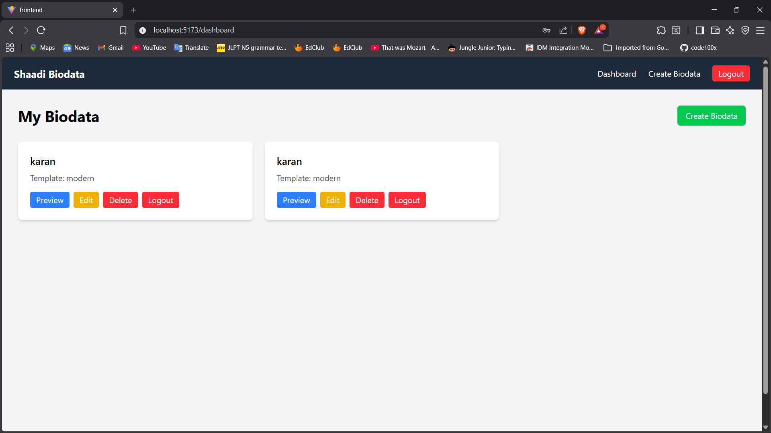Delete the right karan biodata card
This screenshot has width=771, height=433.
[x=367, y=200]
